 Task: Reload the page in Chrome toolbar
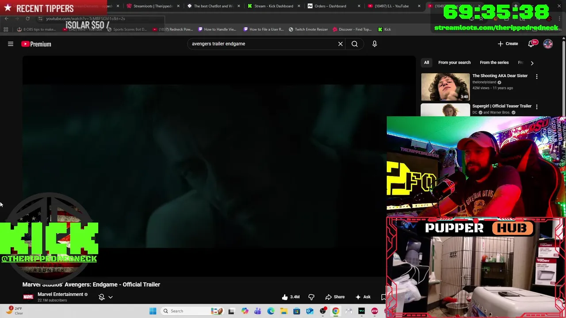pos(27,19)
